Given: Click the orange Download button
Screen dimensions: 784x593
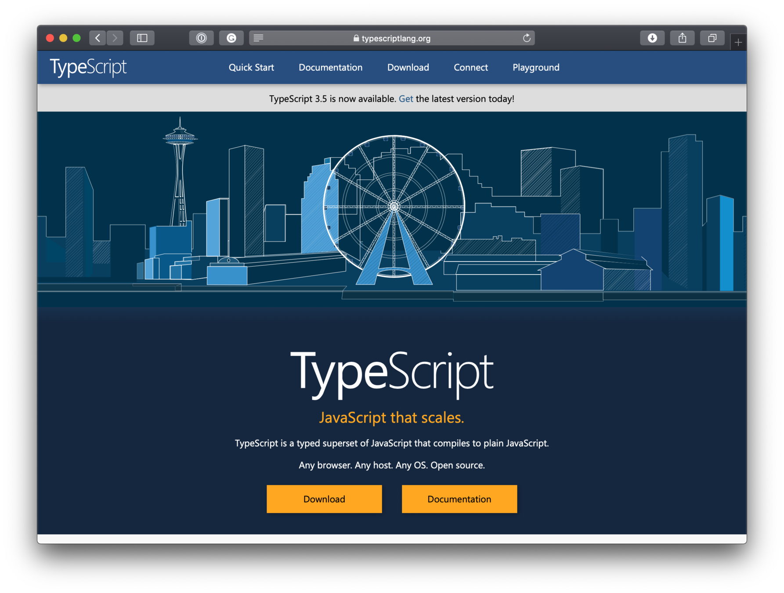Looking at the screenshot, I should point(324,499).
